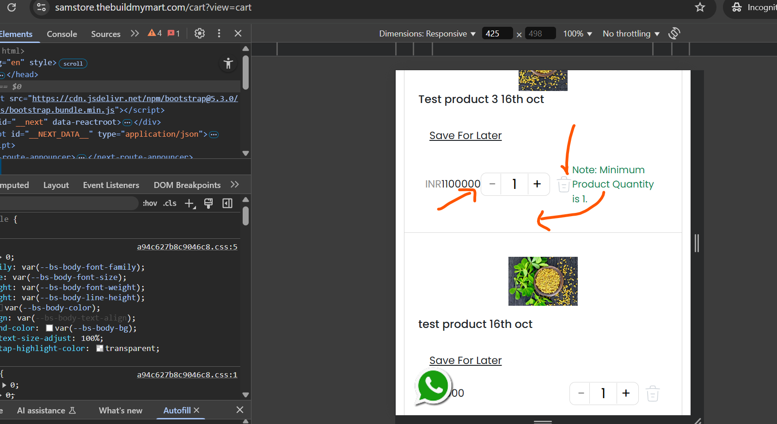This screenshot has height=424, width=777.
Task: Save test product 16th oct for later
Action: tap(465, 360)
